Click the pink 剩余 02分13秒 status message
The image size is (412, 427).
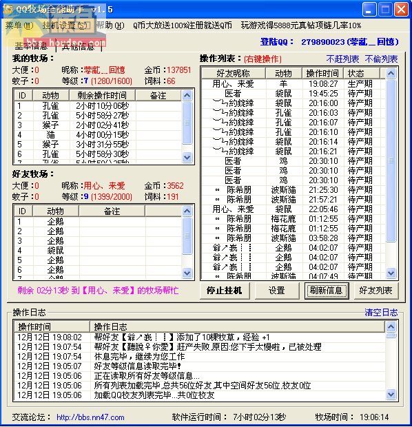(98, 291)
